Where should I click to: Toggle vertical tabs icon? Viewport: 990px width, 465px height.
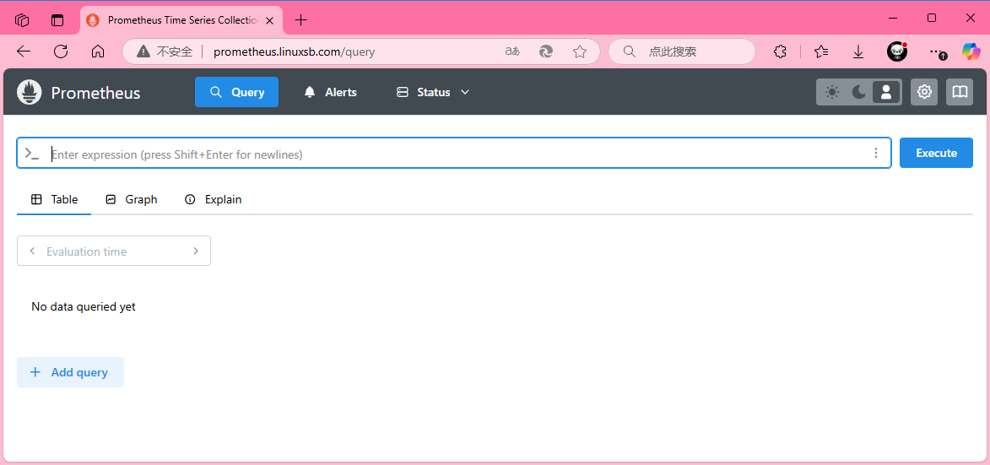click(57, 19)
